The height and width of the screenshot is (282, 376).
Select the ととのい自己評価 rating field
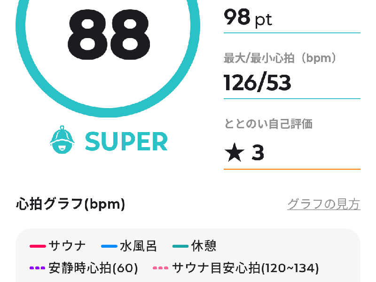[291, 153]
